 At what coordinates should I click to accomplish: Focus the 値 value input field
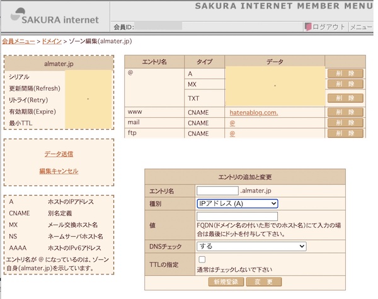pos(237,216)
